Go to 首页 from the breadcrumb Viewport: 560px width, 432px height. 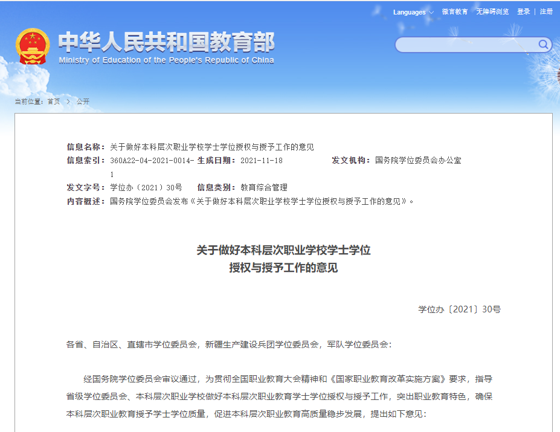[x=54, y=102]
